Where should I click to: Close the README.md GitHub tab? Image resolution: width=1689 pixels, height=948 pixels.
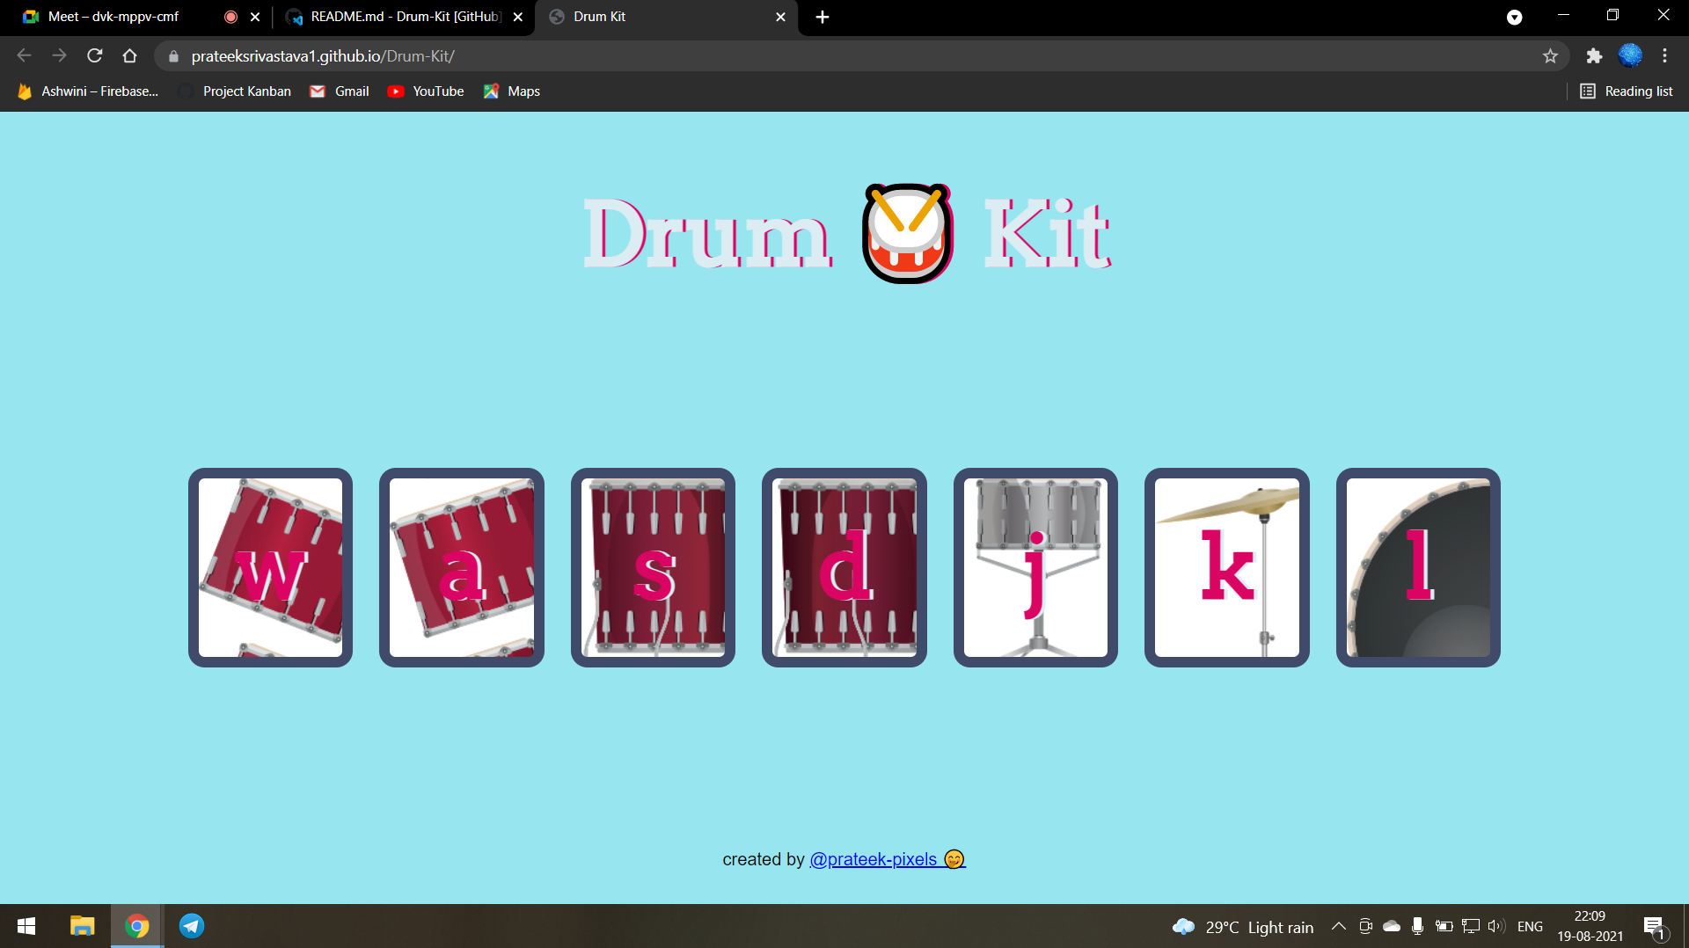click(518, 17)
